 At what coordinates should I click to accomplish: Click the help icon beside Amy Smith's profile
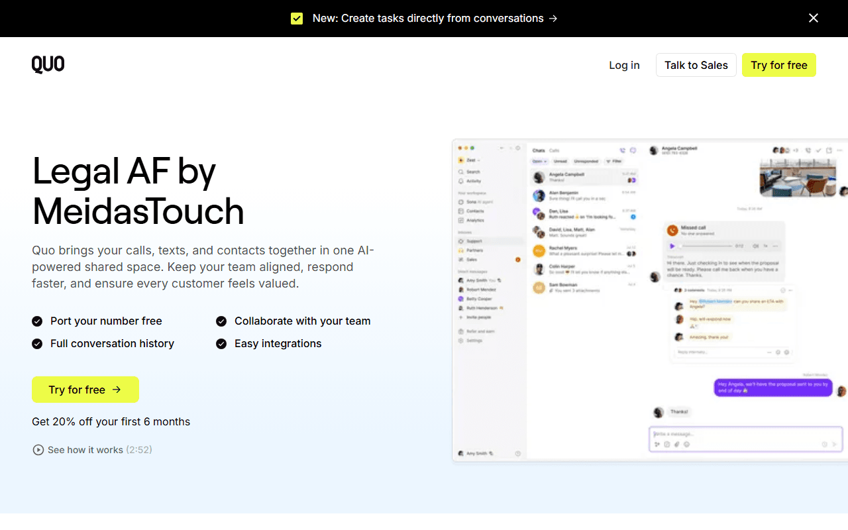point(517,454)
